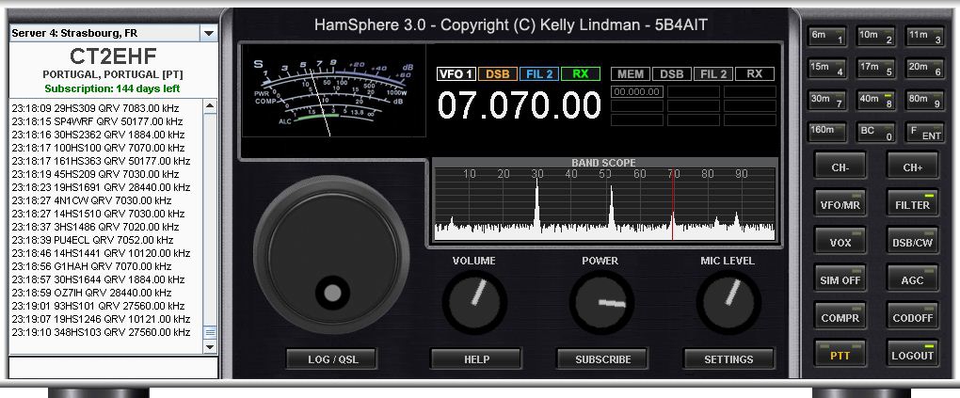
Task: Step up with the CH+ button
Action: click(x=912, y=167)
